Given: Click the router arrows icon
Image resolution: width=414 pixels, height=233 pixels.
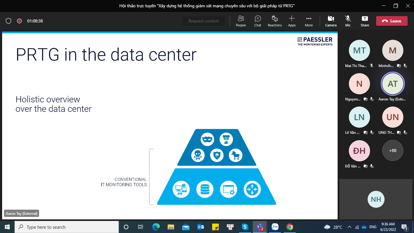Looking at the screenshot, I should 252,189.
